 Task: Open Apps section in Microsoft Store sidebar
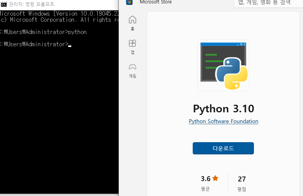[x=133, y=47]
